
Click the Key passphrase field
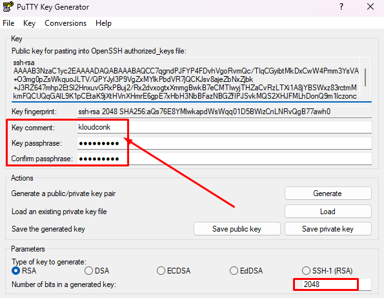225,143
